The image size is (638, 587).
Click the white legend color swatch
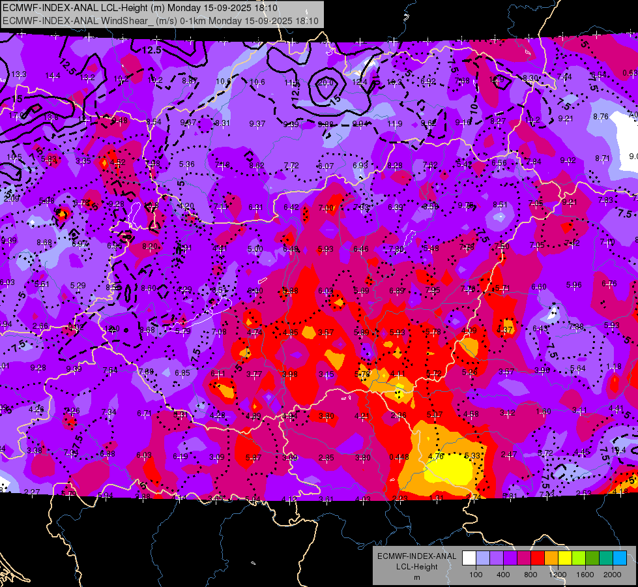(469, 558)
